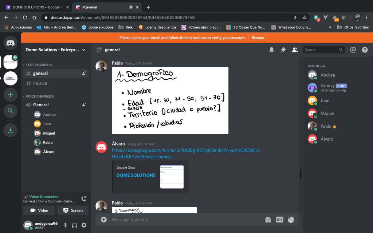Click the Resend verification button
The width and height of the screenshot is (373, 233).
click(258, 37)
